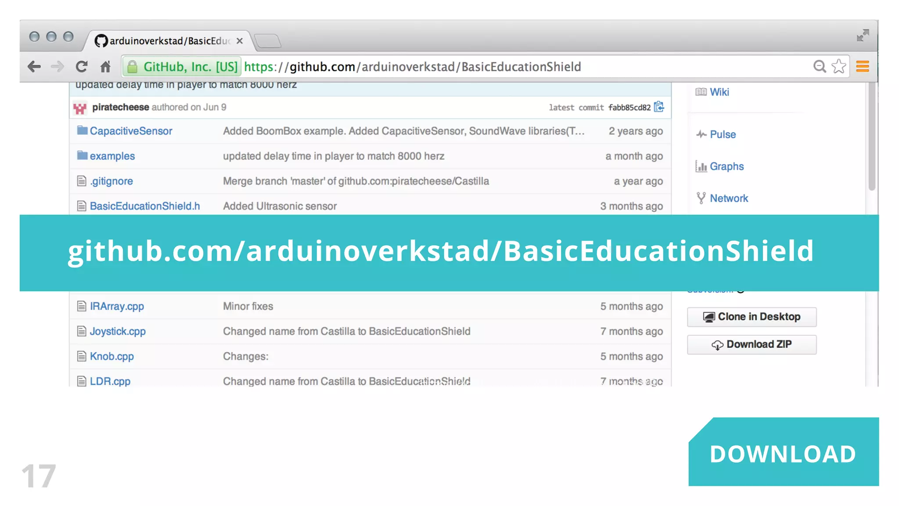Click the Pulse activity icon
This screenshot has width=899, height=506.
point(701,134)
